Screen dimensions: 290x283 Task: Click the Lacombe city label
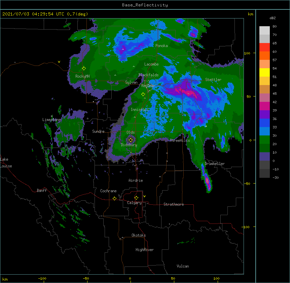point(151,64)
